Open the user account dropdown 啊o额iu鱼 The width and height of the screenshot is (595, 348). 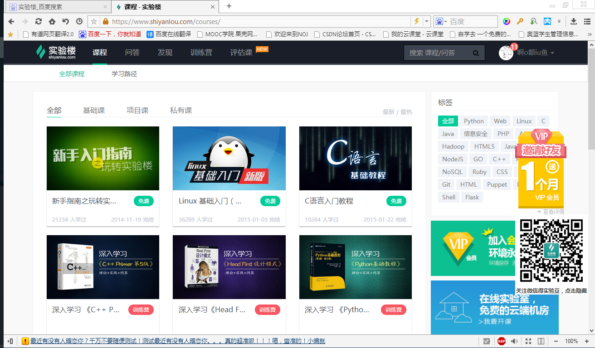click(x=536, y=53)
